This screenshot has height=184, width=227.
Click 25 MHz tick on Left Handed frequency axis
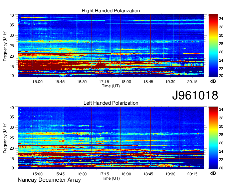pos(12,138)
